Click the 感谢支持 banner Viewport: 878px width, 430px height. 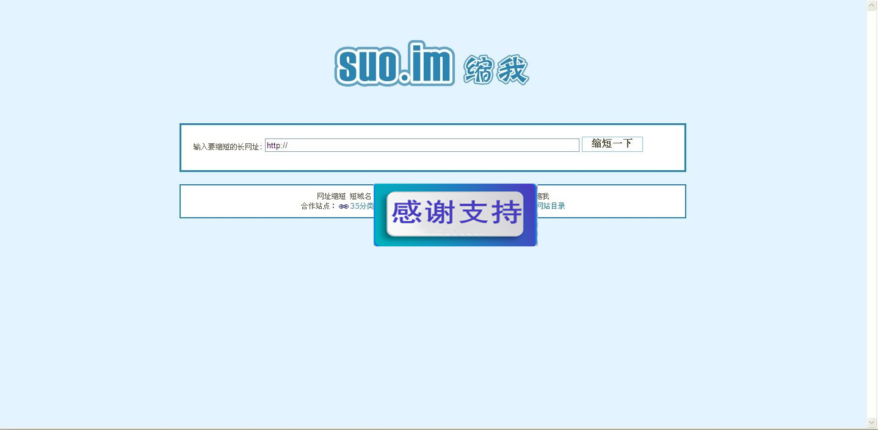point(455,215)
